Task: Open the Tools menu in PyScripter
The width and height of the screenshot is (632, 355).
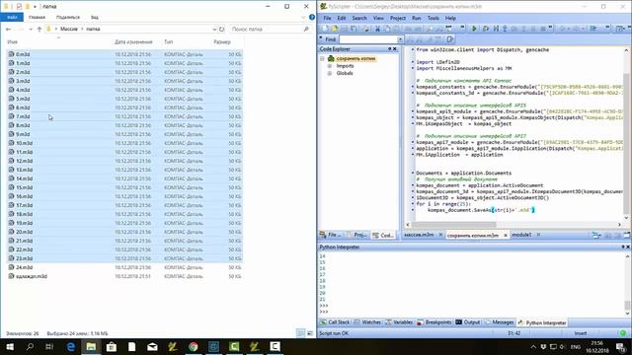Action: pos(434,18)
